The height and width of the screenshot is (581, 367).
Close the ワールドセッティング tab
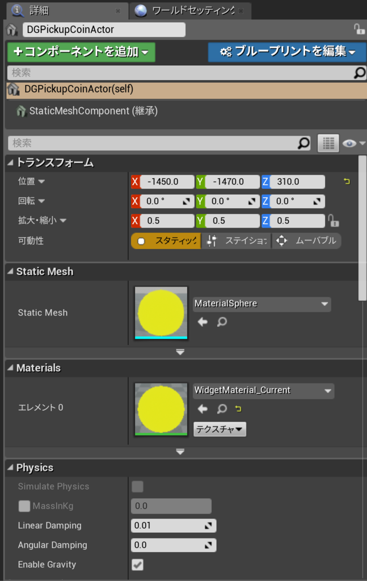tap(241, 11)
